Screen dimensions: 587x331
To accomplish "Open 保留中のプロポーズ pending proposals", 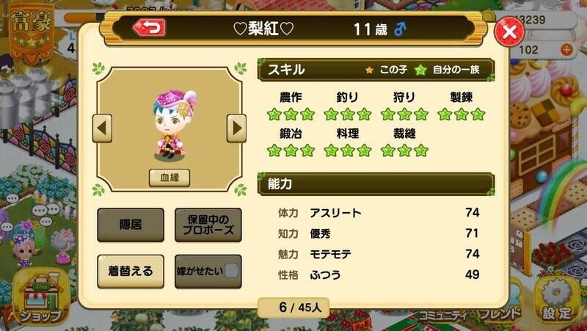I will click(208, 225).
